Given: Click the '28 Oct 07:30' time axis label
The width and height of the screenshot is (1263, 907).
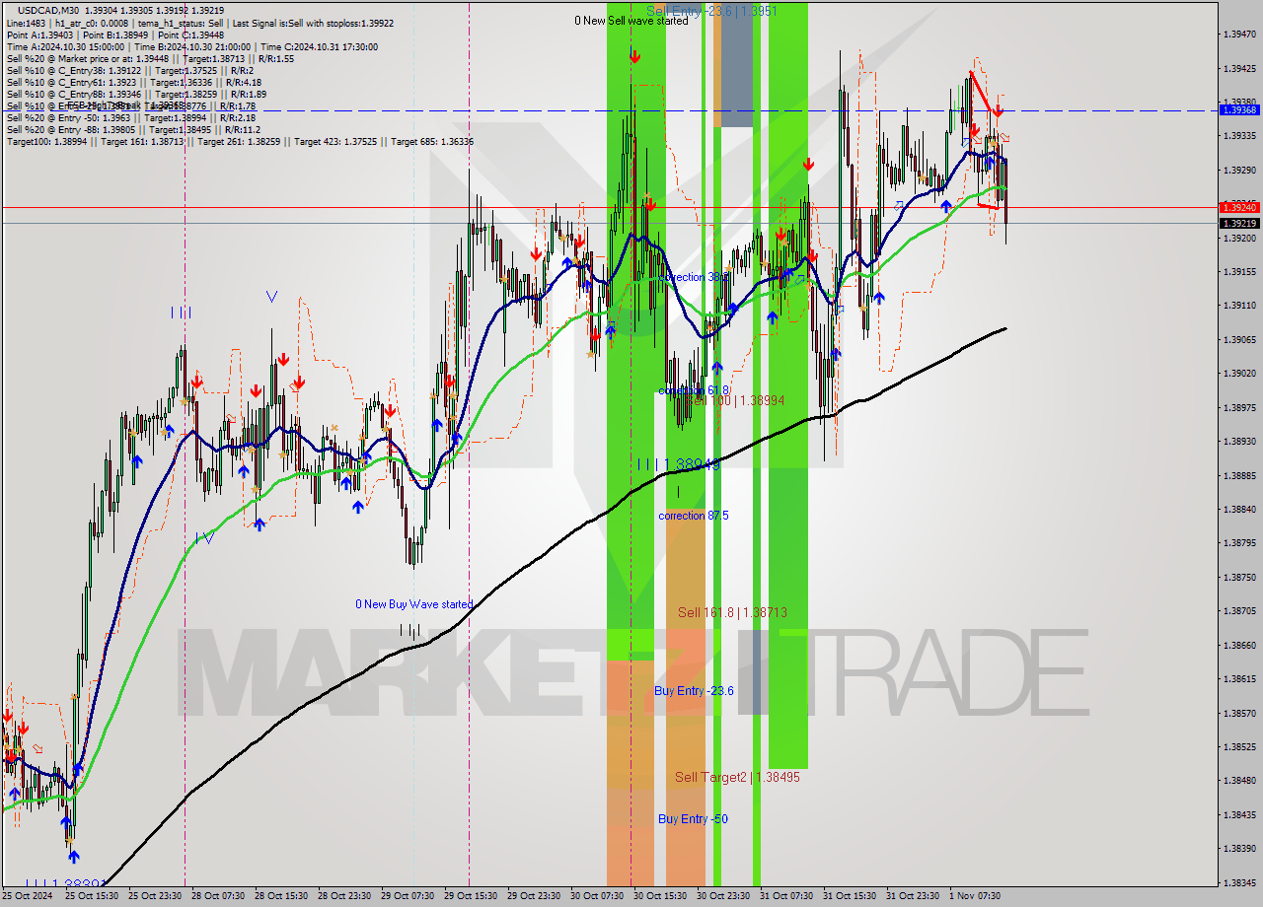Looking at the screenshot, I should (218, 896).
